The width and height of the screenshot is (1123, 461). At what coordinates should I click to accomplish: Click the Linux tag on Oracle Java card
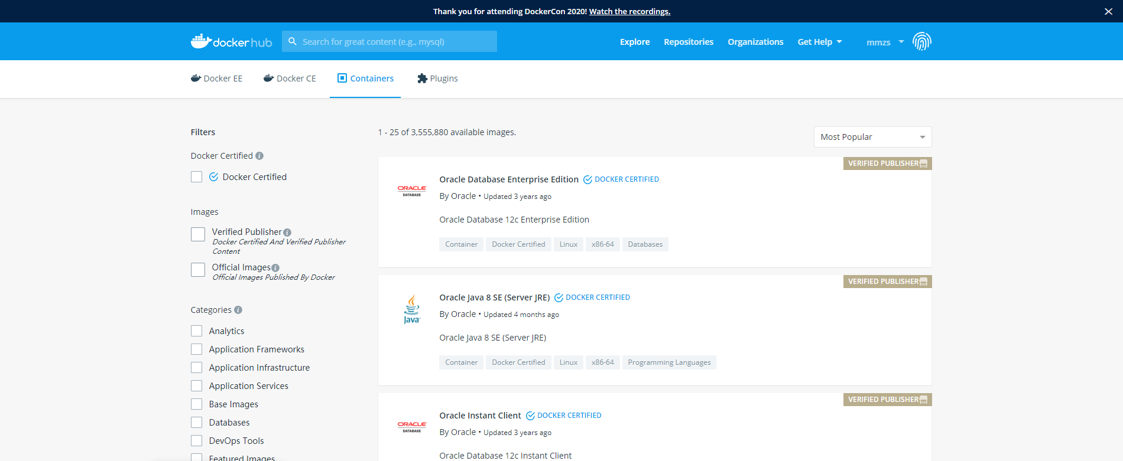pyautogui.click(x=569, y=362)
